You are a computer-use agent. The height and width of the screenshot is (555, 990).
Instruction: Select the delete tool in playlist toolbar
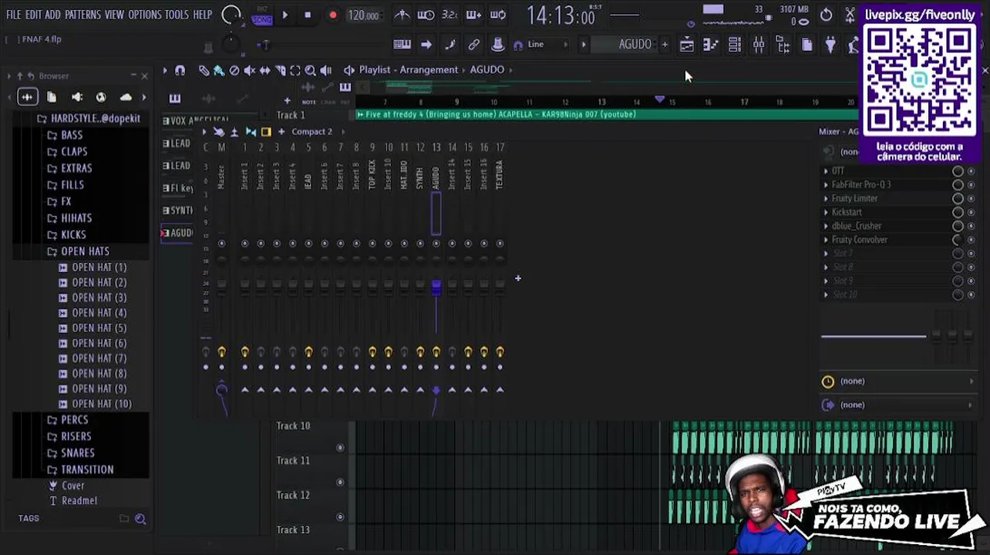(x=234, y=70)
